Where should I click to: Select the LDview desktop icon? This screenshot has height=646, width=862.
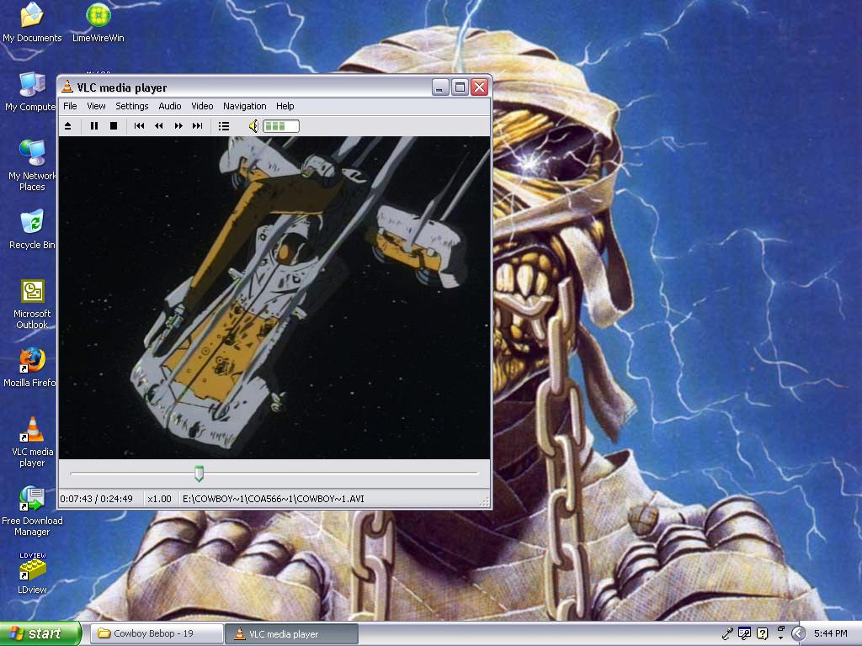(x=33, y=574)
